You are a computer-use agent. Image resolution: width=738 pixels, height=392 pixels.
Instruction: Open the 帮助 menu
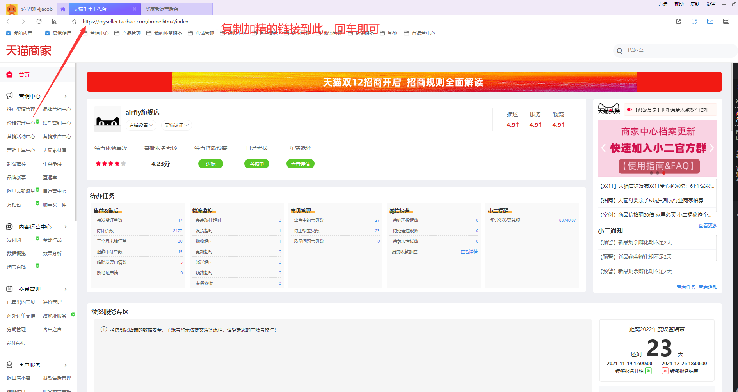pyautogui.click(x=679, y=4)
